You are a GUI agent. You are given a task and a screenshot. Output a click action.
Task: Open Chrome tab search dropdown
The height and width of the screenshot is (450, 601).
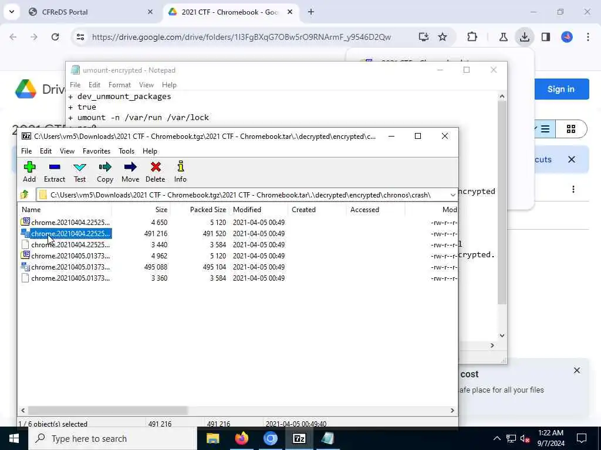(12, 12)
